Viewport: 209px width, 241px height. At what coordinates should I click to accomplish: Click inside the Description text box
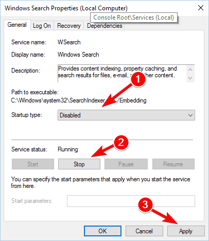click(x=122, y=74)
